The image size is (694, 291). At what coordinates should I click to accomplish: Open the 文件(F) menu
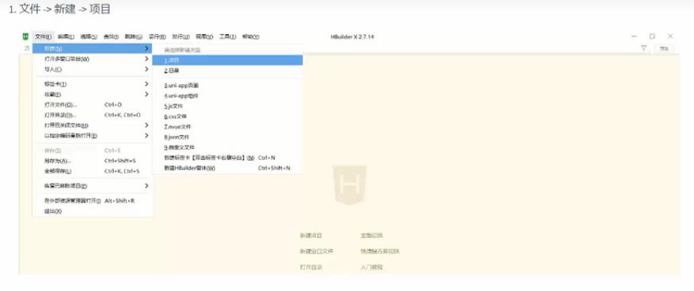coord(44,37)
